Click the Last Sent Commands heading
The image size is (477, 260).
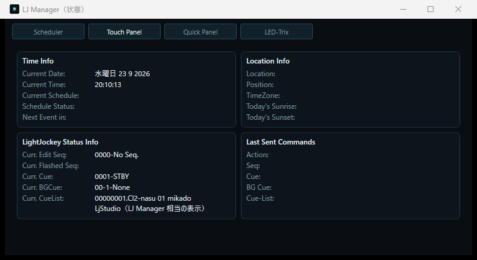point(281,142)
